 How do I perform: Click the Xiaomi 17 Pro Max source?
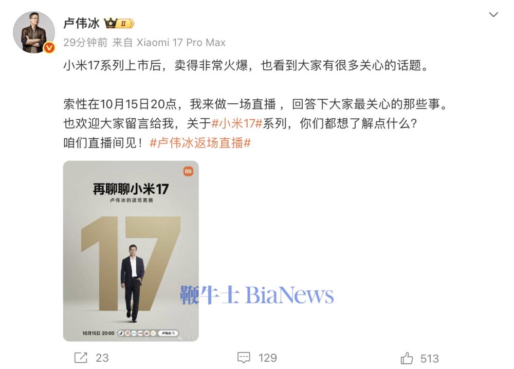coord(181,43)
